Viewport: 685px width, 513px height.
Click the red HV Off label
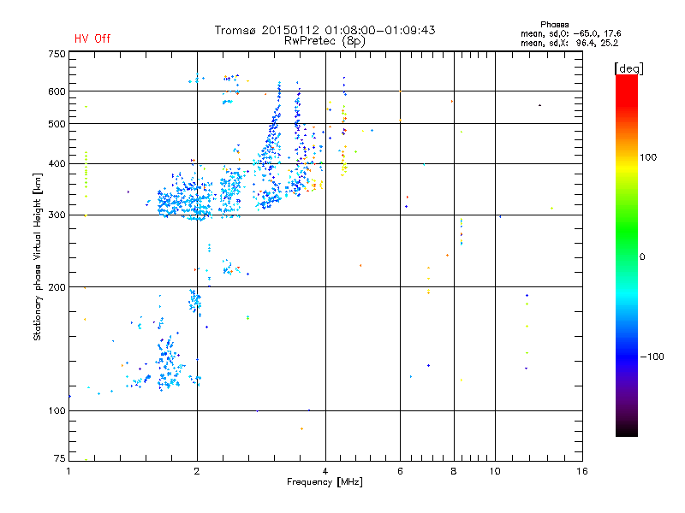pyautogui.click(x=92, y=38)
